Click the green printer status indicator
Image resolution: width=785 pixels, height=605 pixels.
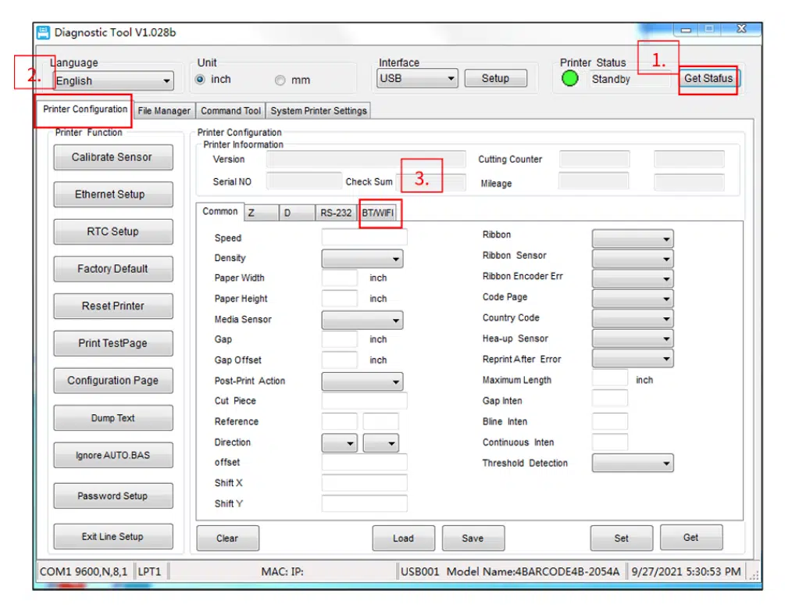click(x=570, y=79)
